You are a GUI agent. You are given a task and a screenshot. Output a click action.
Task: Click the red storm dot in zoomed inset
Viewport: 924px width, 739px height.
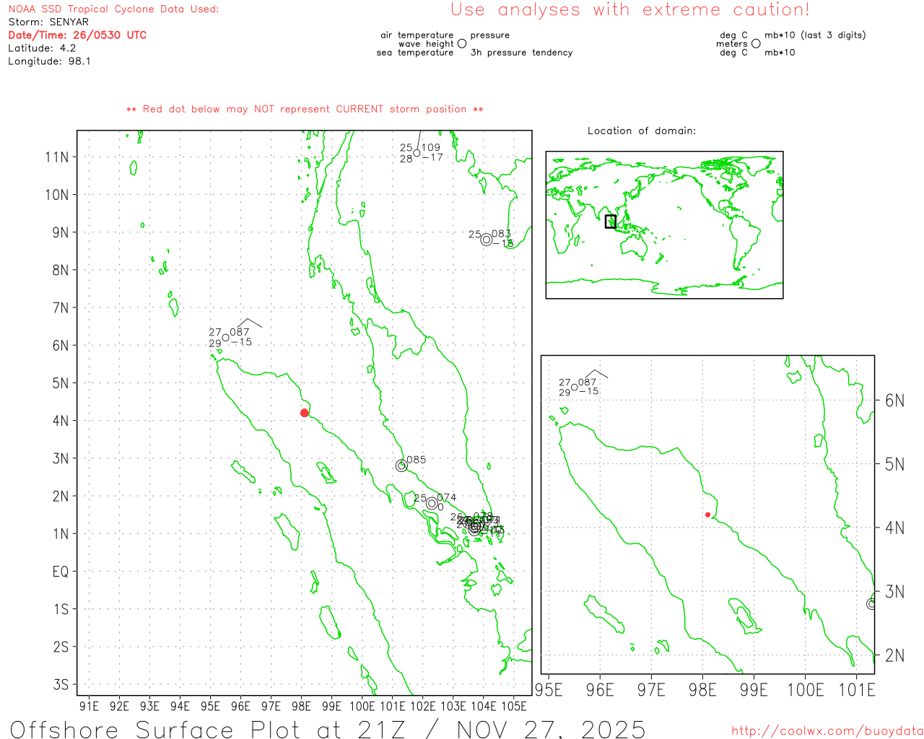tap(707, 515)
